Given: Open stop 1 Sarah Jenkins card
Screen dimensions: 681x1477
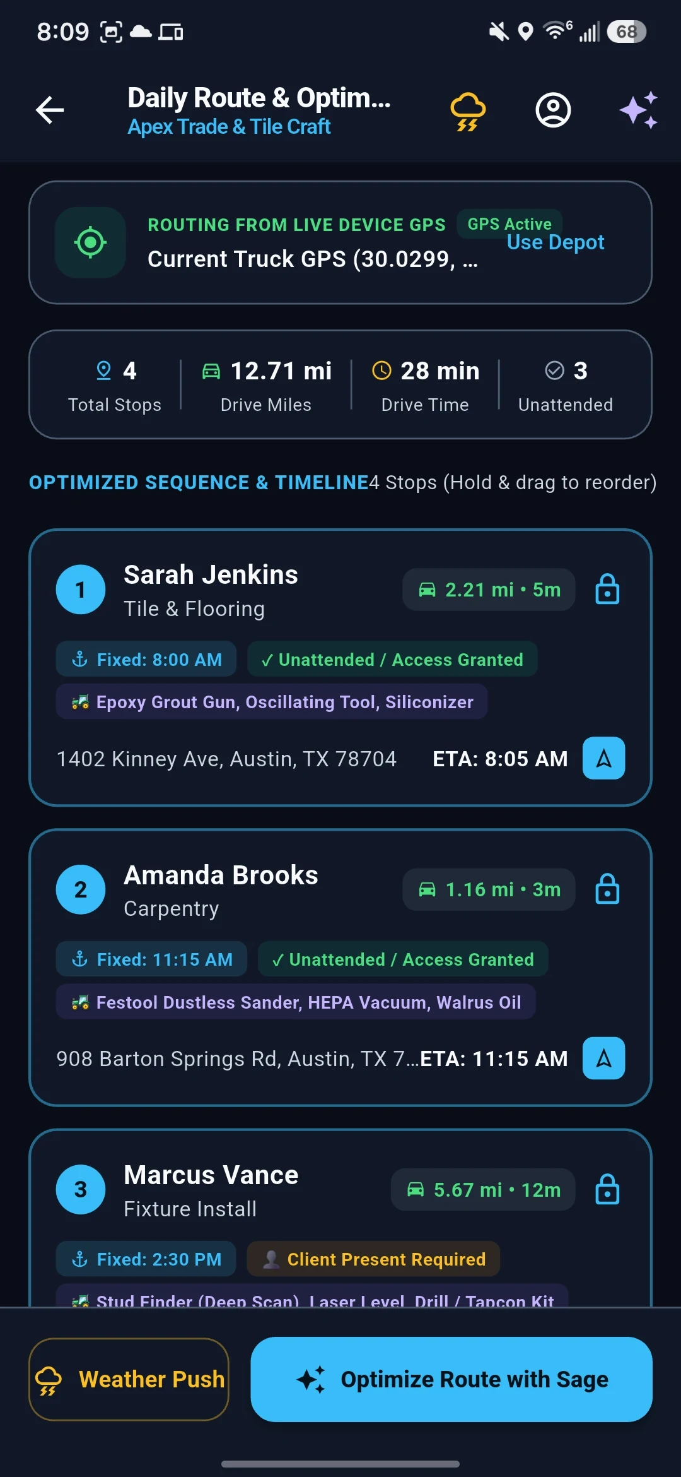Looking at the screenshot, I should (340, 667).
